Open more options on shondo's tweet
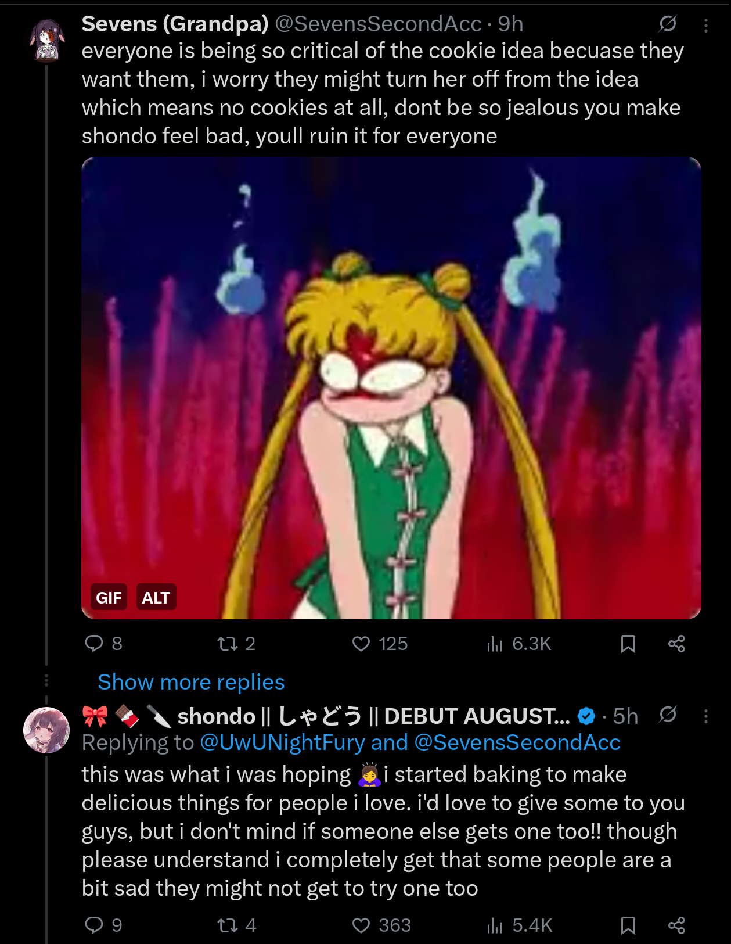 pos(705,716)
